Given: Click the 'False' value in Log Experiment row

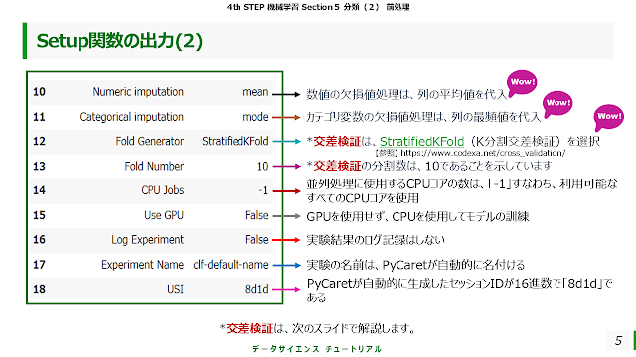Looking at the screenshot, I should tap(256, 240).
